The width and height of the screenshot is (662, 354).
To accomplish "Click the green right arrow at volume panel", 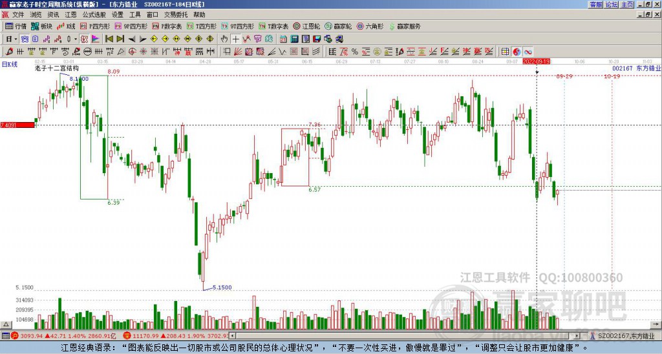I will (x=656, y=325).
